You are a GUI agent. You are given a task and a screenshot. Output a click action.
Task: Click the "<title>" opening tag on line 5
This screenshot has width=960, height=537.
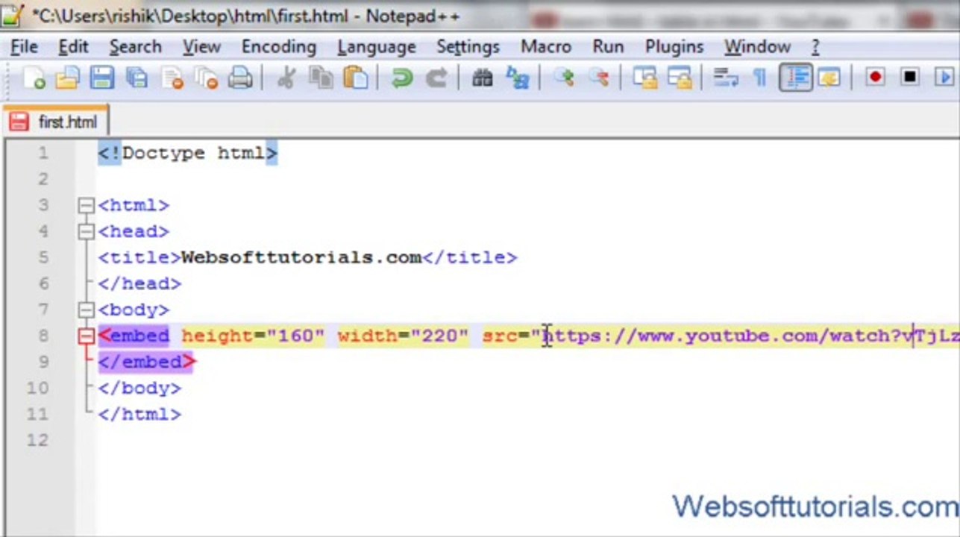coord(139,258)
